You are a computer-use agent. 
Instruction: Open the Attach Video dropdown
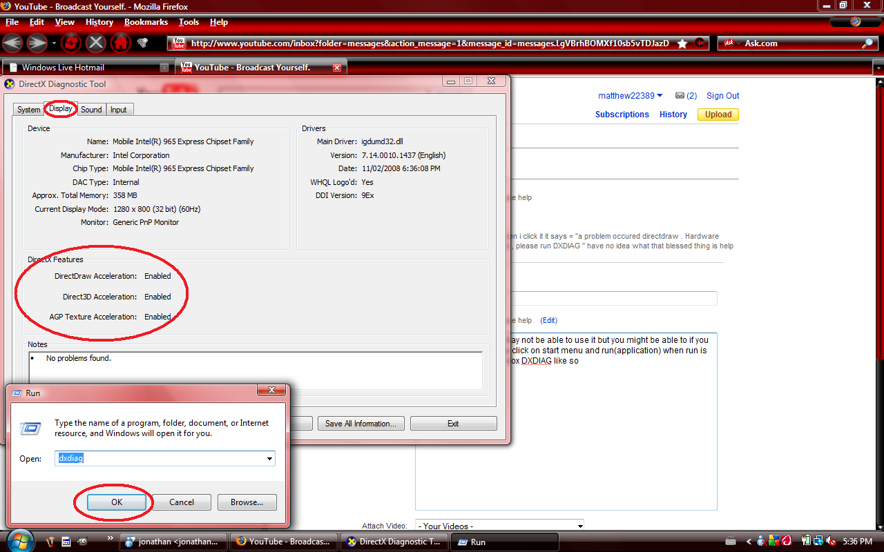click(499, 526)
